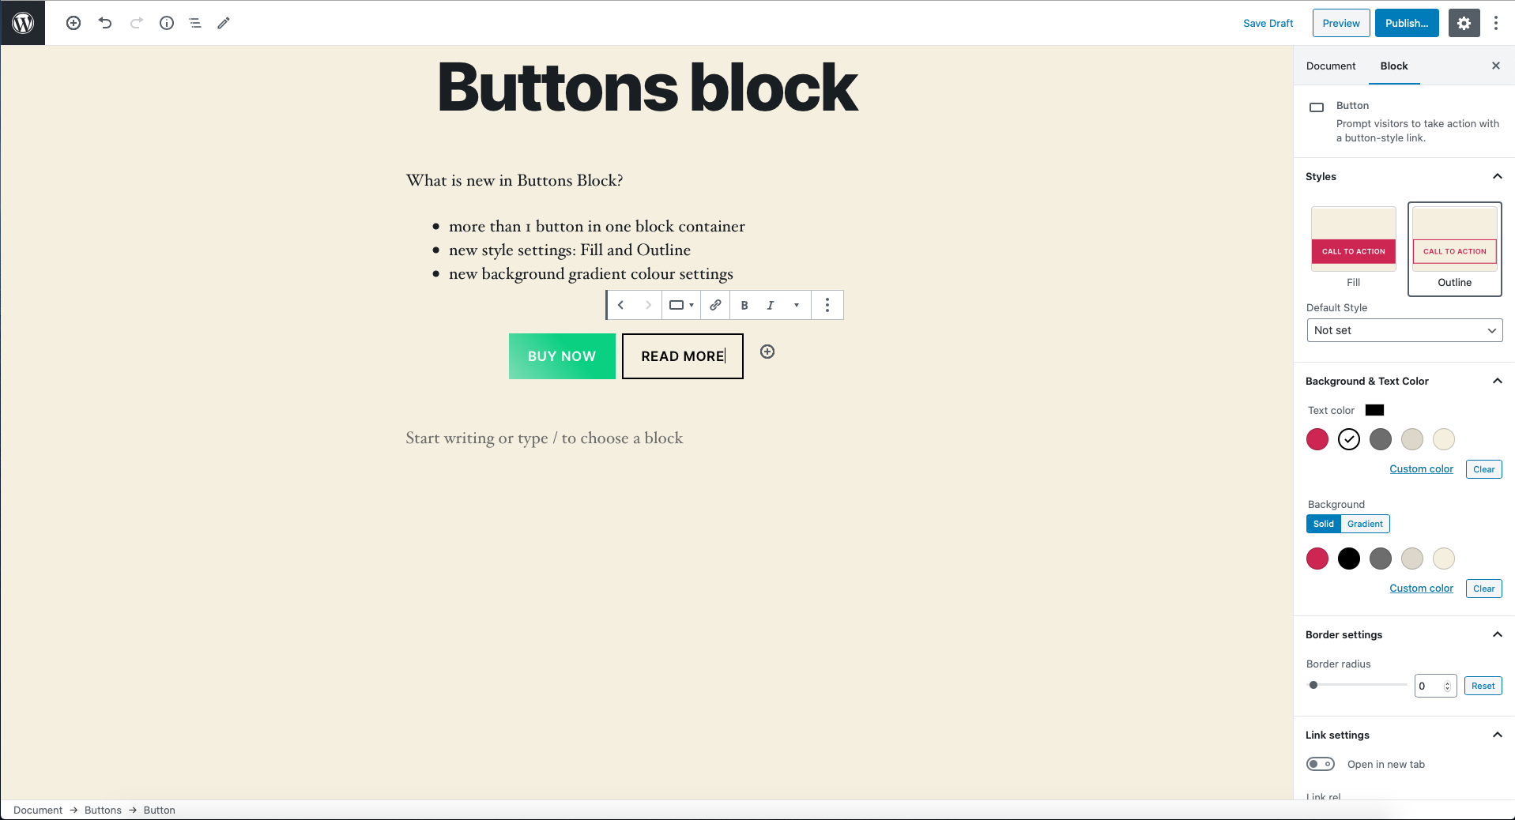Collapse the Styles panel section

1497,176
